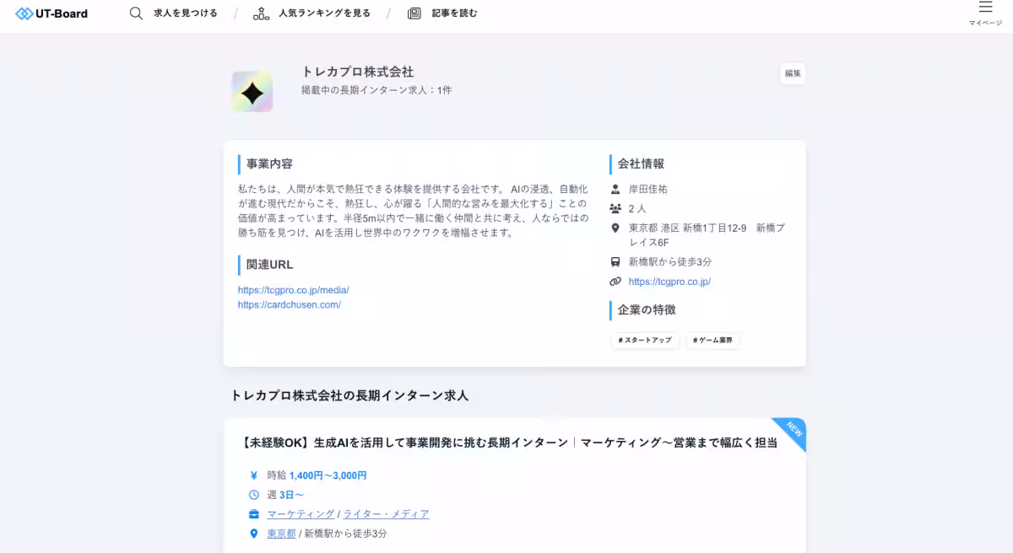Viewport: 1013px width, 553px height.
Task: Open the hamburger マイページ menu
Action: click(985, 13)
